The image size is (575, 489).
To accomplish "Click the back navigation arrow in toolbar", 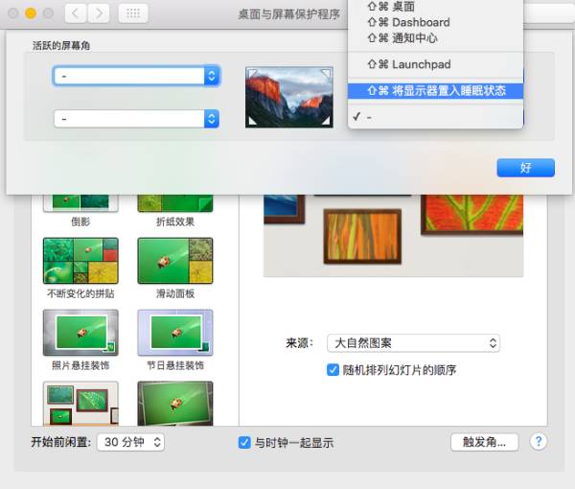I will coord(77,14).
